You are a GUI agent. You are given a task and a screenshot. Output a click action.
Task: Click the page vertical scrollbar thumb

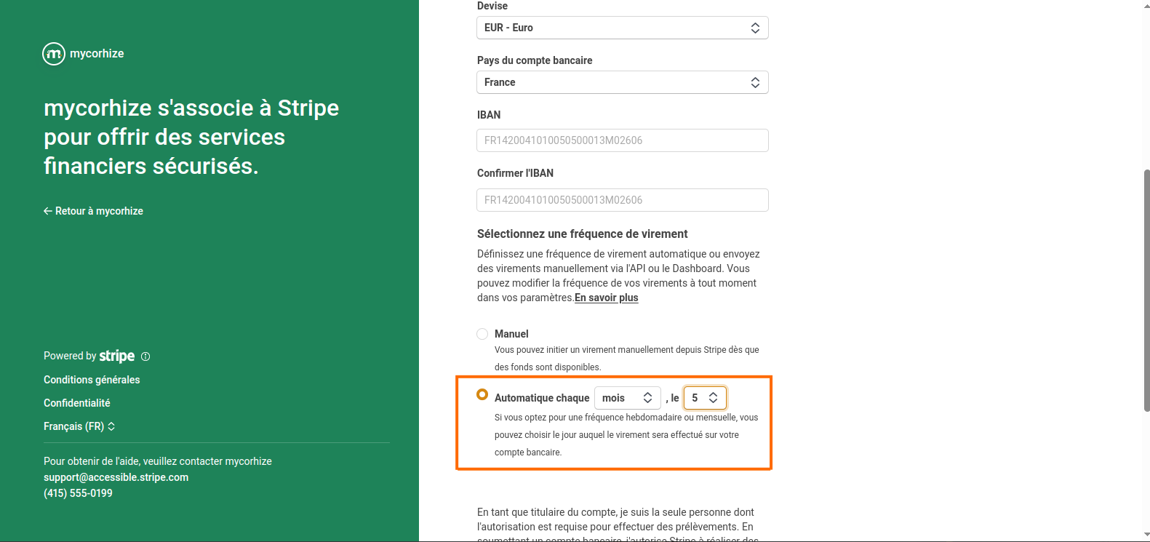pyautogui.click(x=1146, y=290)
